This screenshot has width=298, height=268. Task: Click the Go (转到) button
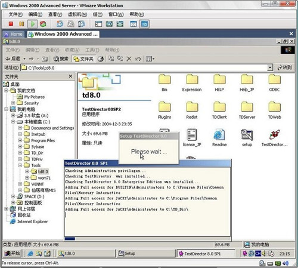click(285, 67)
